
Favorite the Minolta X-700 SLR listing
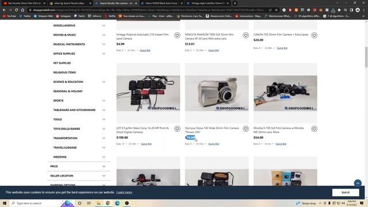click(x=315, y=129)
